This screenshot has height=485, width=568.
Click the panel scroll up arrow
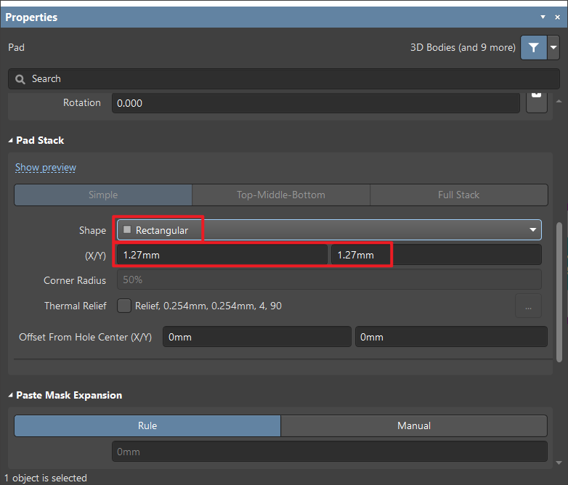(x=559, y=101)
